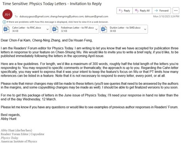Image resolution: width=183 pixels, height=145 pixels.
Task: Forward this email message
Action: point(161,11)
